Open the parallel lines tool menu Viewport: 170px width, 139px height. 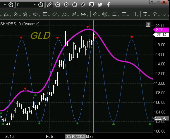(x=96, y=14)
